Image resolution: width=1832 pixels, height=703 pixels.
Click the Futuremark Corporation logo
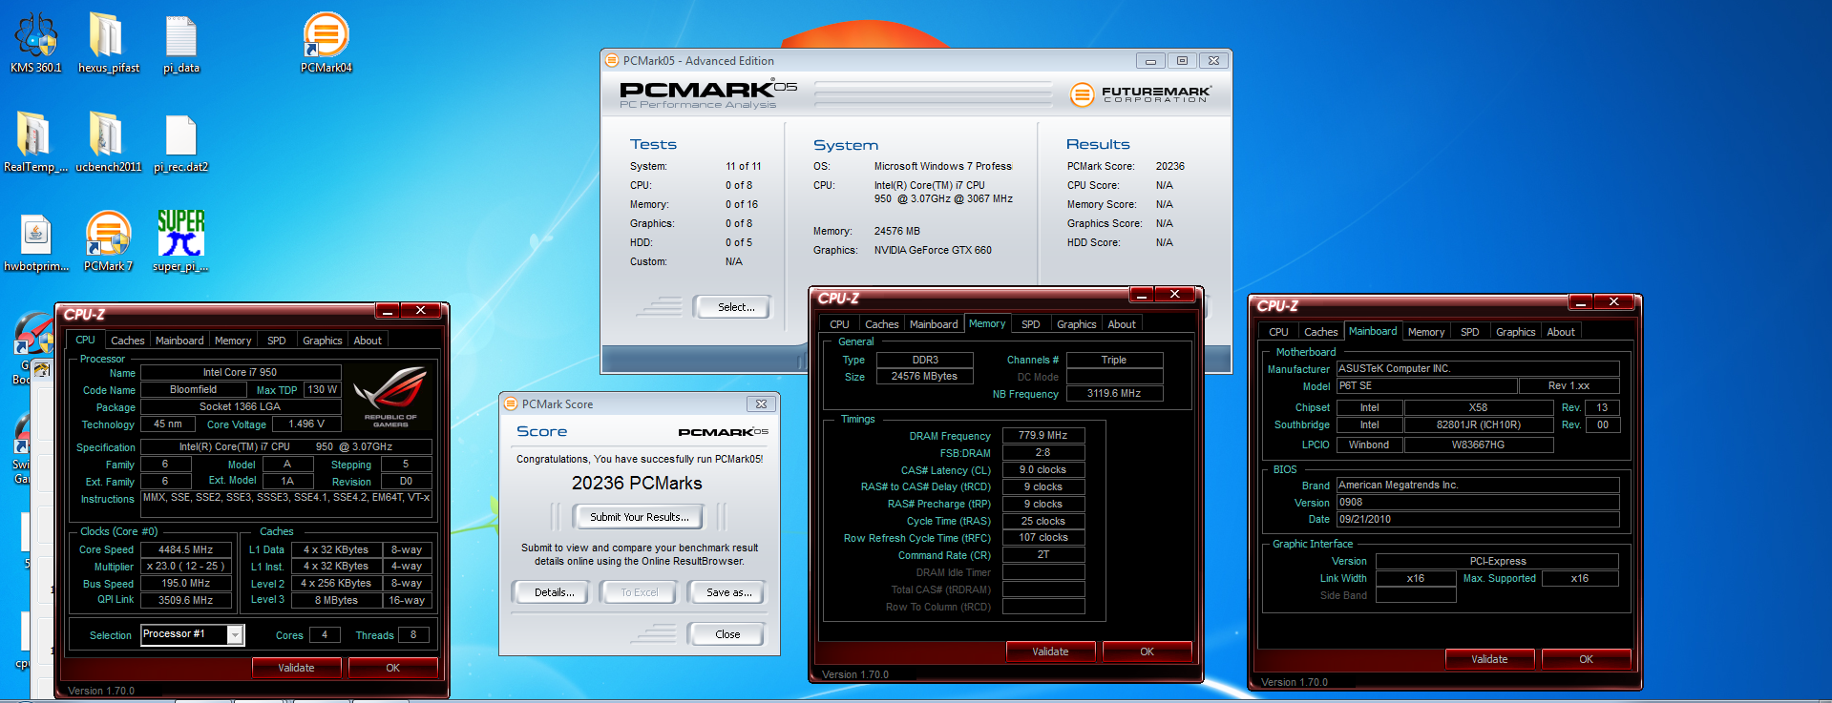coord(1141,93)
